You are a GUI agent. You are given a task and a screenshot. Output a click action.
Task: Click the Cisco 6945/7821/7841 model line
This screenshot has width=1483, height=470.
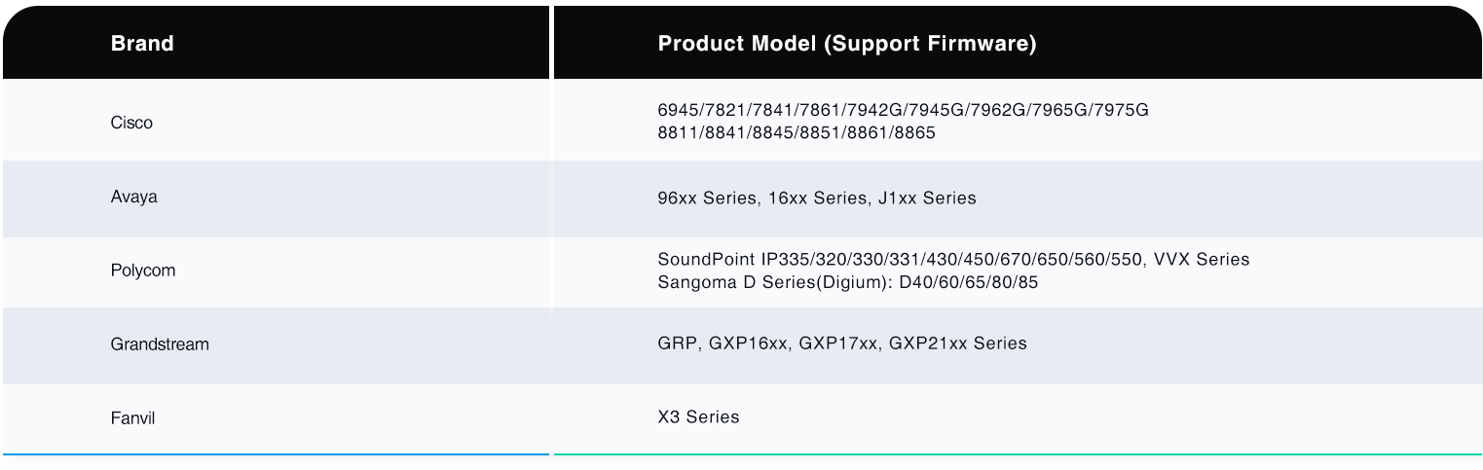coord(904,110)
